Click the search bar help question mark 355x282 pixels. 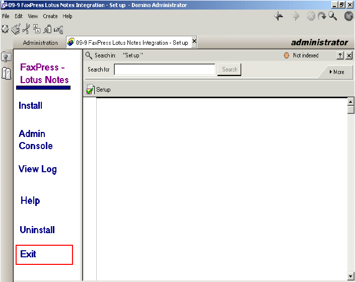pos(340,55)
